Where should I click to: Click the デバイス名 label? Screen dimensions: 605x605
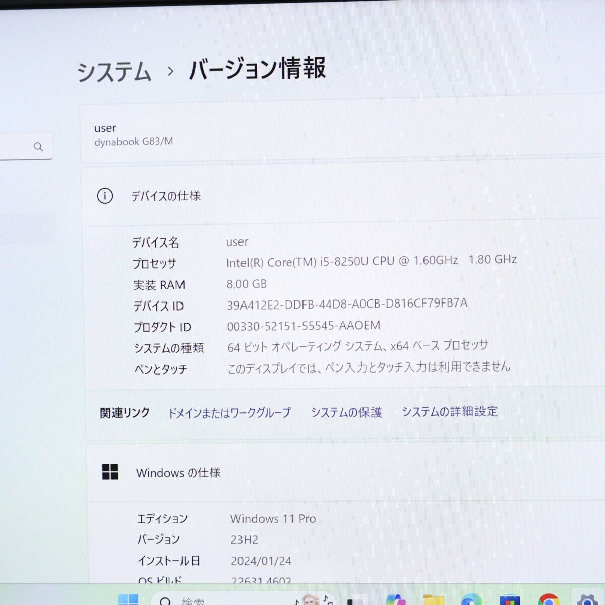156,243
